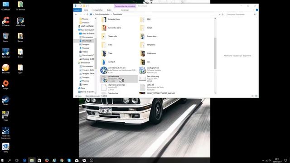The image size is (290, 163).
Task: Click Ferramentas de Aplicativo contextual tab
Action: (125, 6)
